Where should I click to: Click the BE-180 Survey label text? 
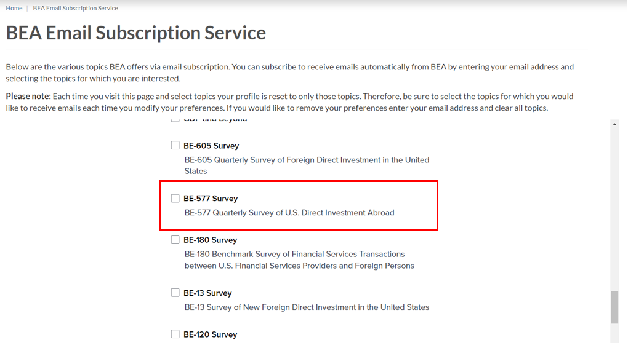[x=209, y=239]
